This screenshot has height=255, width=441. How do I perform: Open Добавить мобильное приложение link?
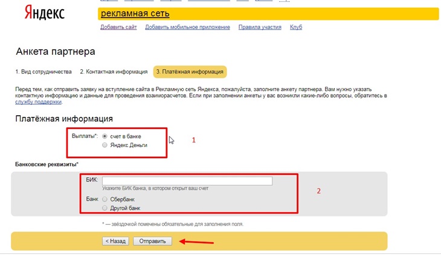click(187, 27)
